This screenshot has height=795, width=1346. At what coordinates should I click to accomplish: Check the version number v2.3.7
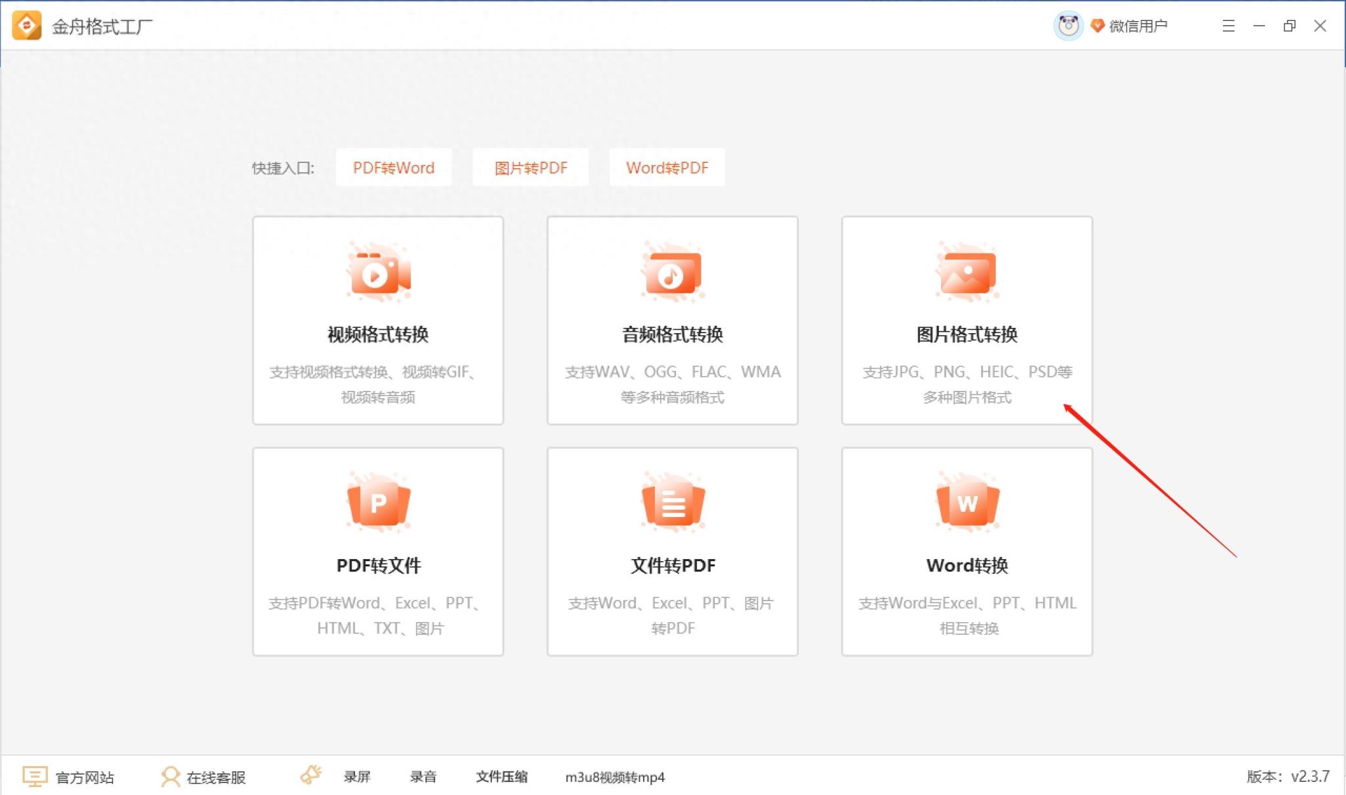pos(1290,777)
